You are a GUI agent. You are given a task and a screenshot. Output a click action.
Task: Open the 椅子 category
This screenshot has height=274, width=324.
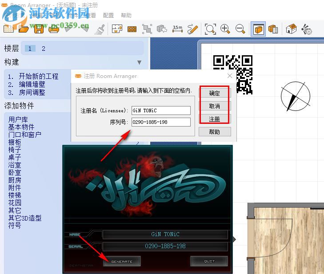click(x=15, y=150)
